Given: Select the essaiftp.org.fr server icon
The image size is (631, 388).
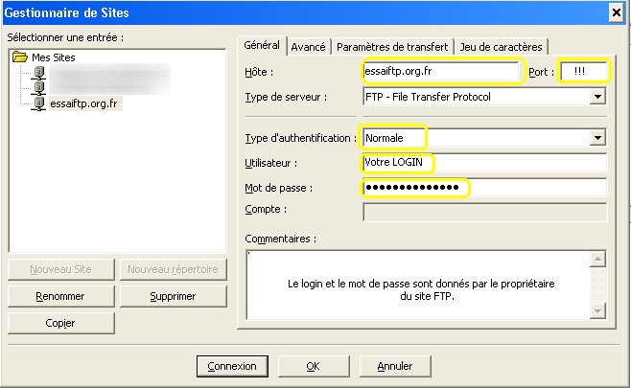Looking at the screenshot, I should [38, 103].
